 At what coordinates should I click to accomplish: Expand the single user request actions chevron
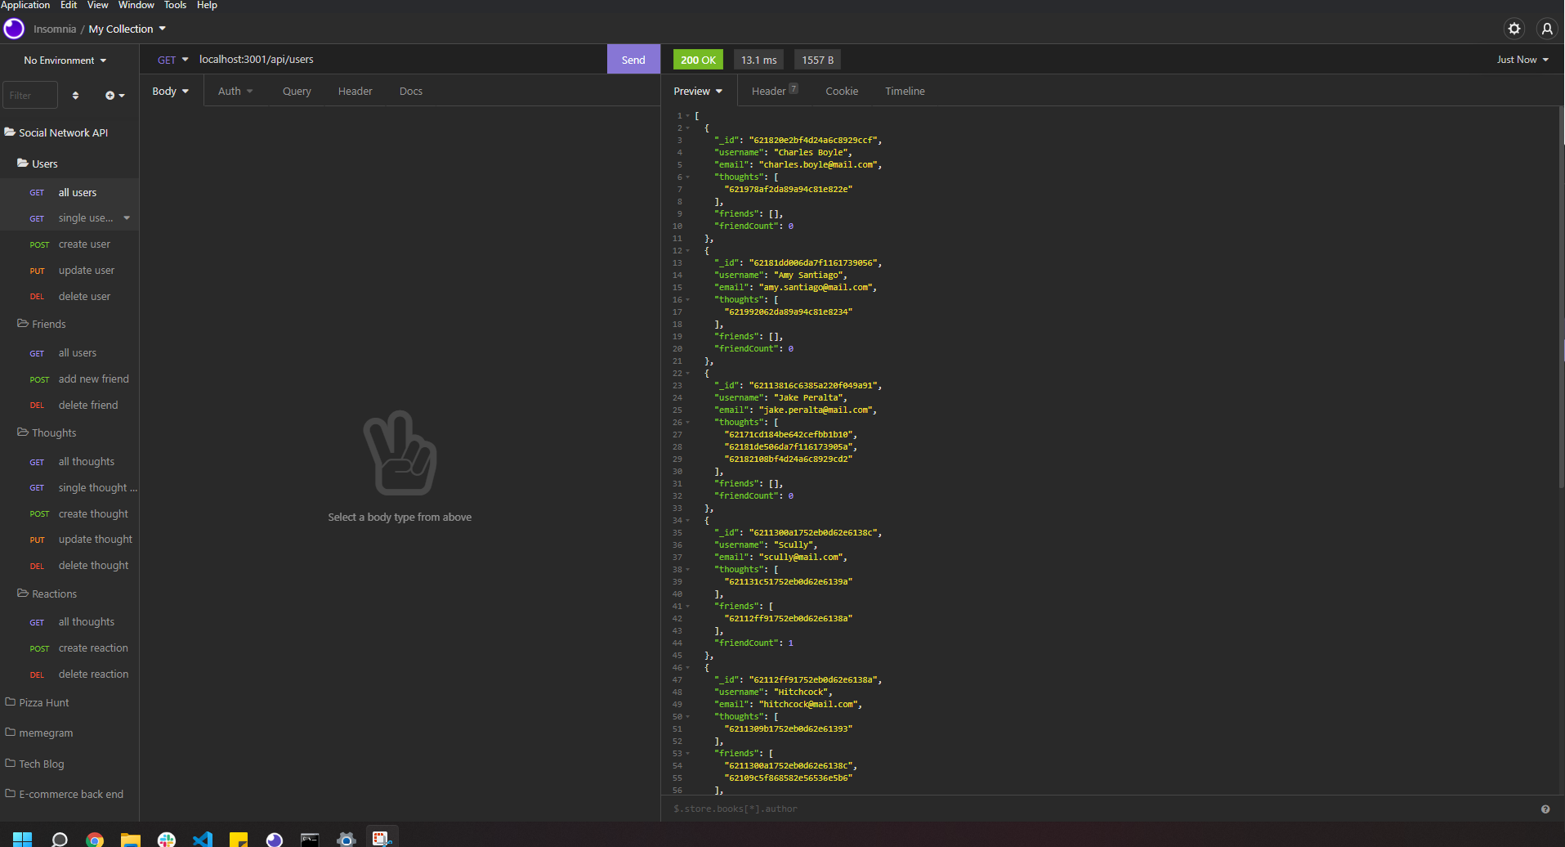pyautogui.click(x=127, y=218)
